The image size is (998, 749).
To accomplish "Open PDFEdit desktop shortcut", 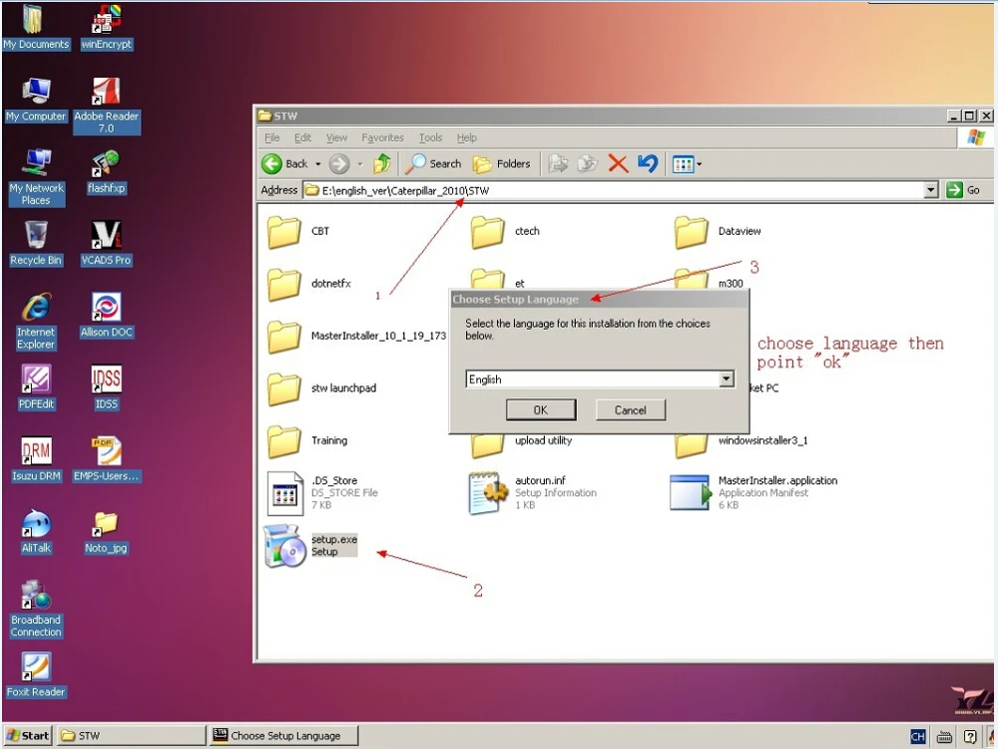I will coord(36,387).
